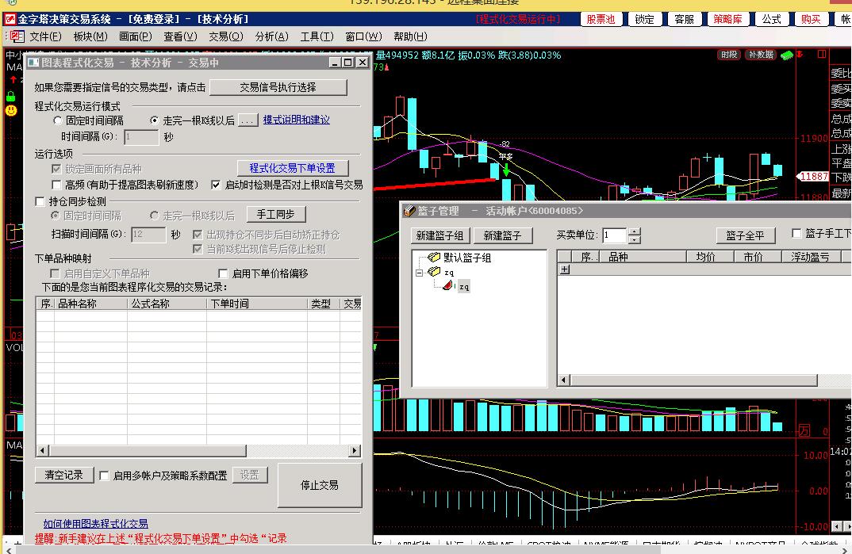Click the ... button after K线 mode
Image resolution: width=852 pixels, height=554 pixels.
tap(248, 120)
